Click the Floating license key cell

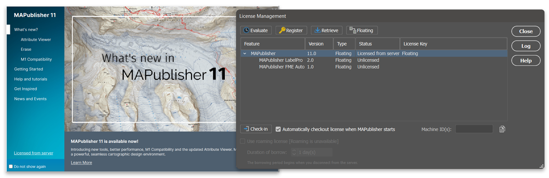tap(410, 53)
